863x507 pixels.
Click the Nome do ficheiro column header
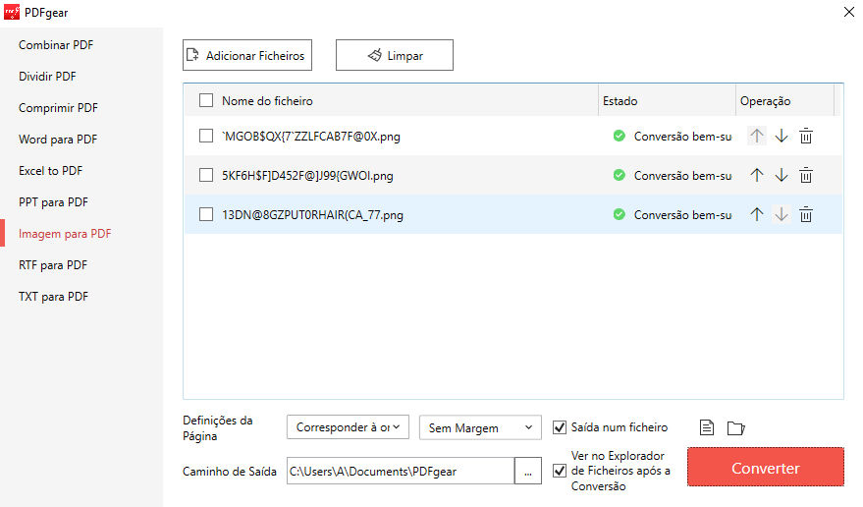(x=267, y=101)
